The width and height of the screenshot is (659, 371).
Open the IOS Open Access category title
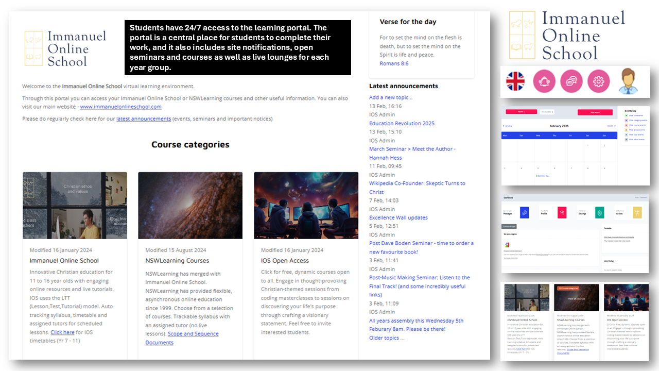285,261
